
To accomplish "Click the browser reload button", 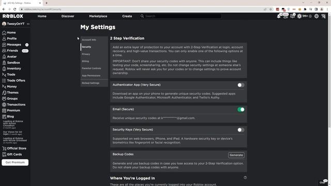I will (14, 9).
